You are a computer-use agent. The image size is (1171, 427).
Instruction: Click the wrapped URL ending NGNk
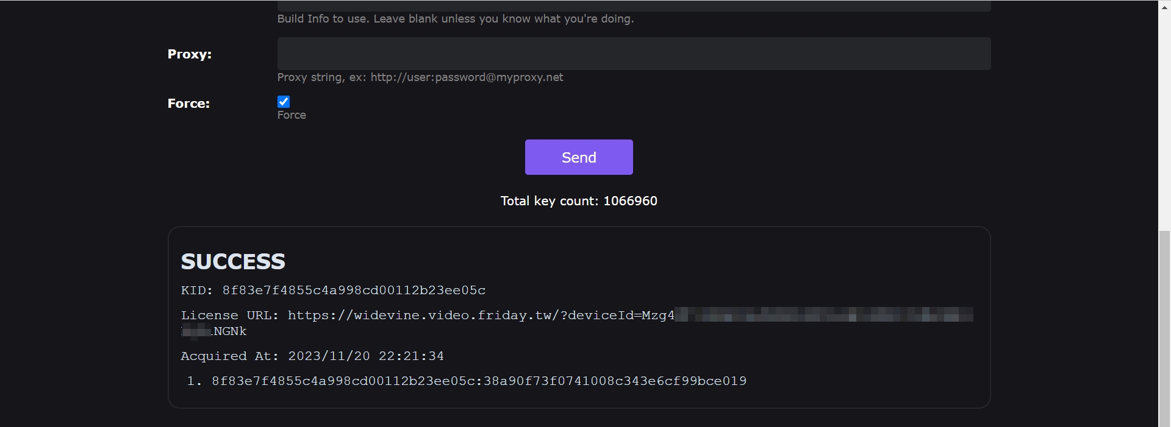click(229, 331)
